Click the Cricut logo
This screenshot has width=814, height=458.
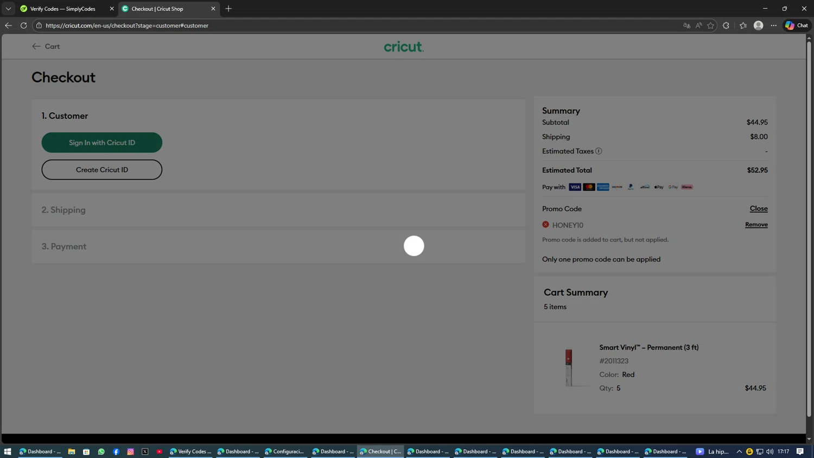pyautogui.click(x=404, y=47)
